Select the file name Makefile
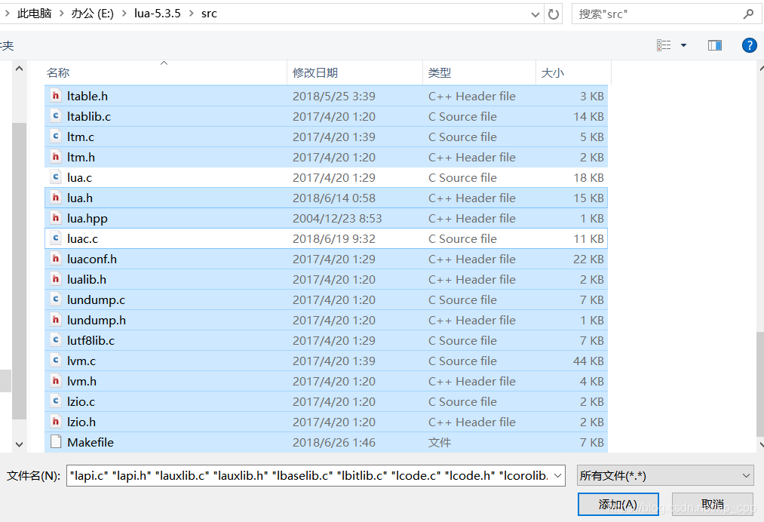Image resolution: width=764 pixels, height=522 pixels. pos(91,442)
